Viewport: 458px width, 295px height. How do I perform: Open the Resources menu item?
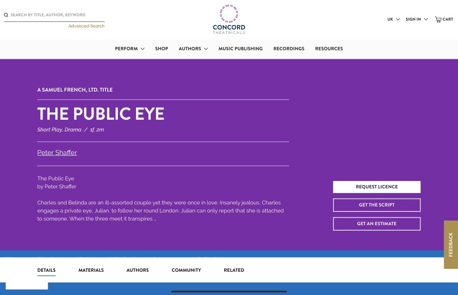[329, 49]
